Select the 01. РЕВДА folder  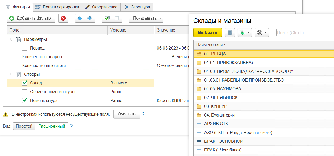click(x=264, y=54)
